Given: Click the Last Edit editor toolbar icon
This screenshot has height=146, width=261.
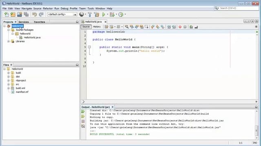Looking at the screenshot, I should 106,27.
